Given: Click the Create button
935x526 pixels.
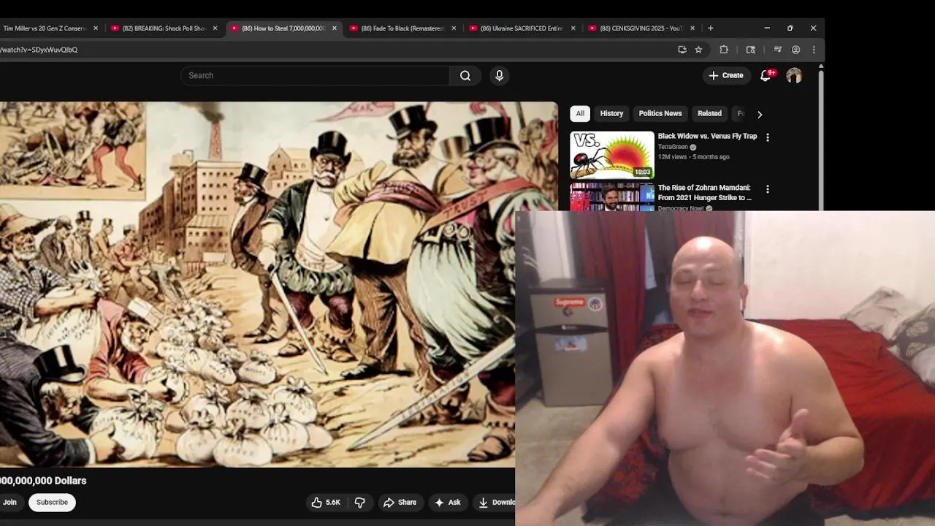Looking at the screenshot, I should coord(726,75).
